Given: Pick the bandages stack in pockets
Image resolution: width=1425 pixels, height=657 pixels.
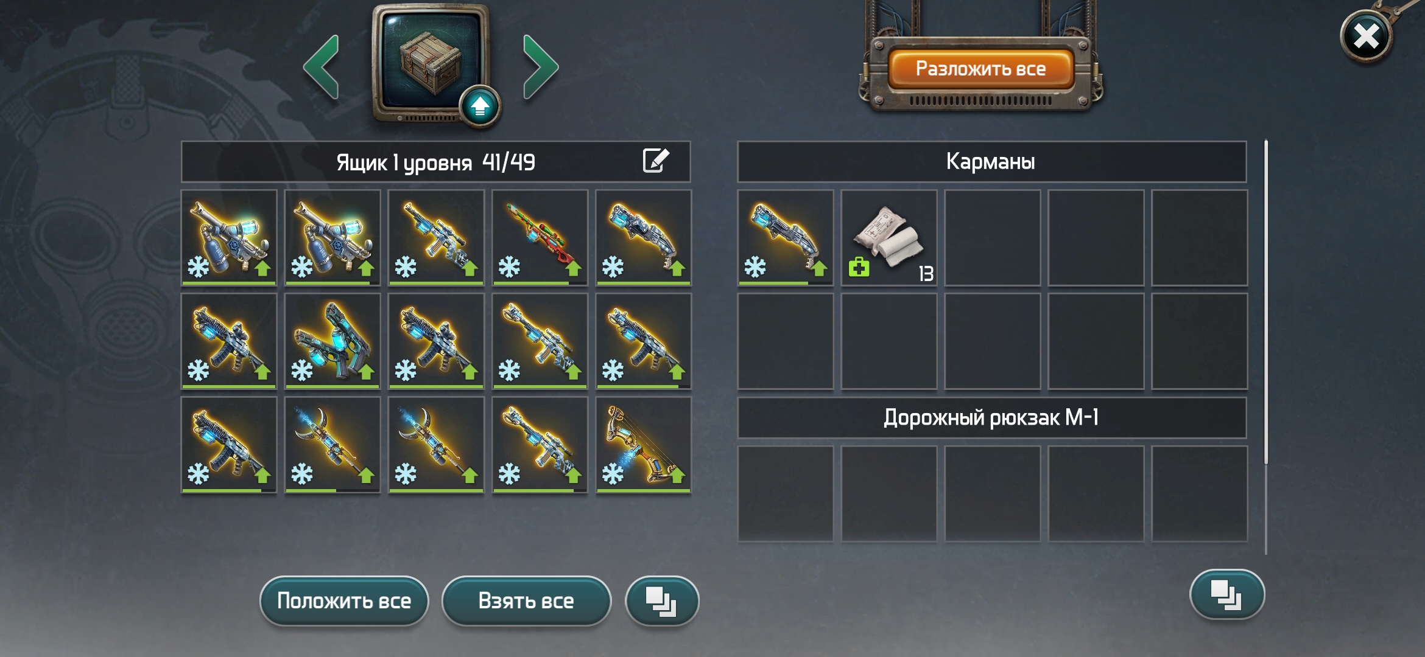Looking at the screenshot, I should pyautogui.click(x=889, y=238).
